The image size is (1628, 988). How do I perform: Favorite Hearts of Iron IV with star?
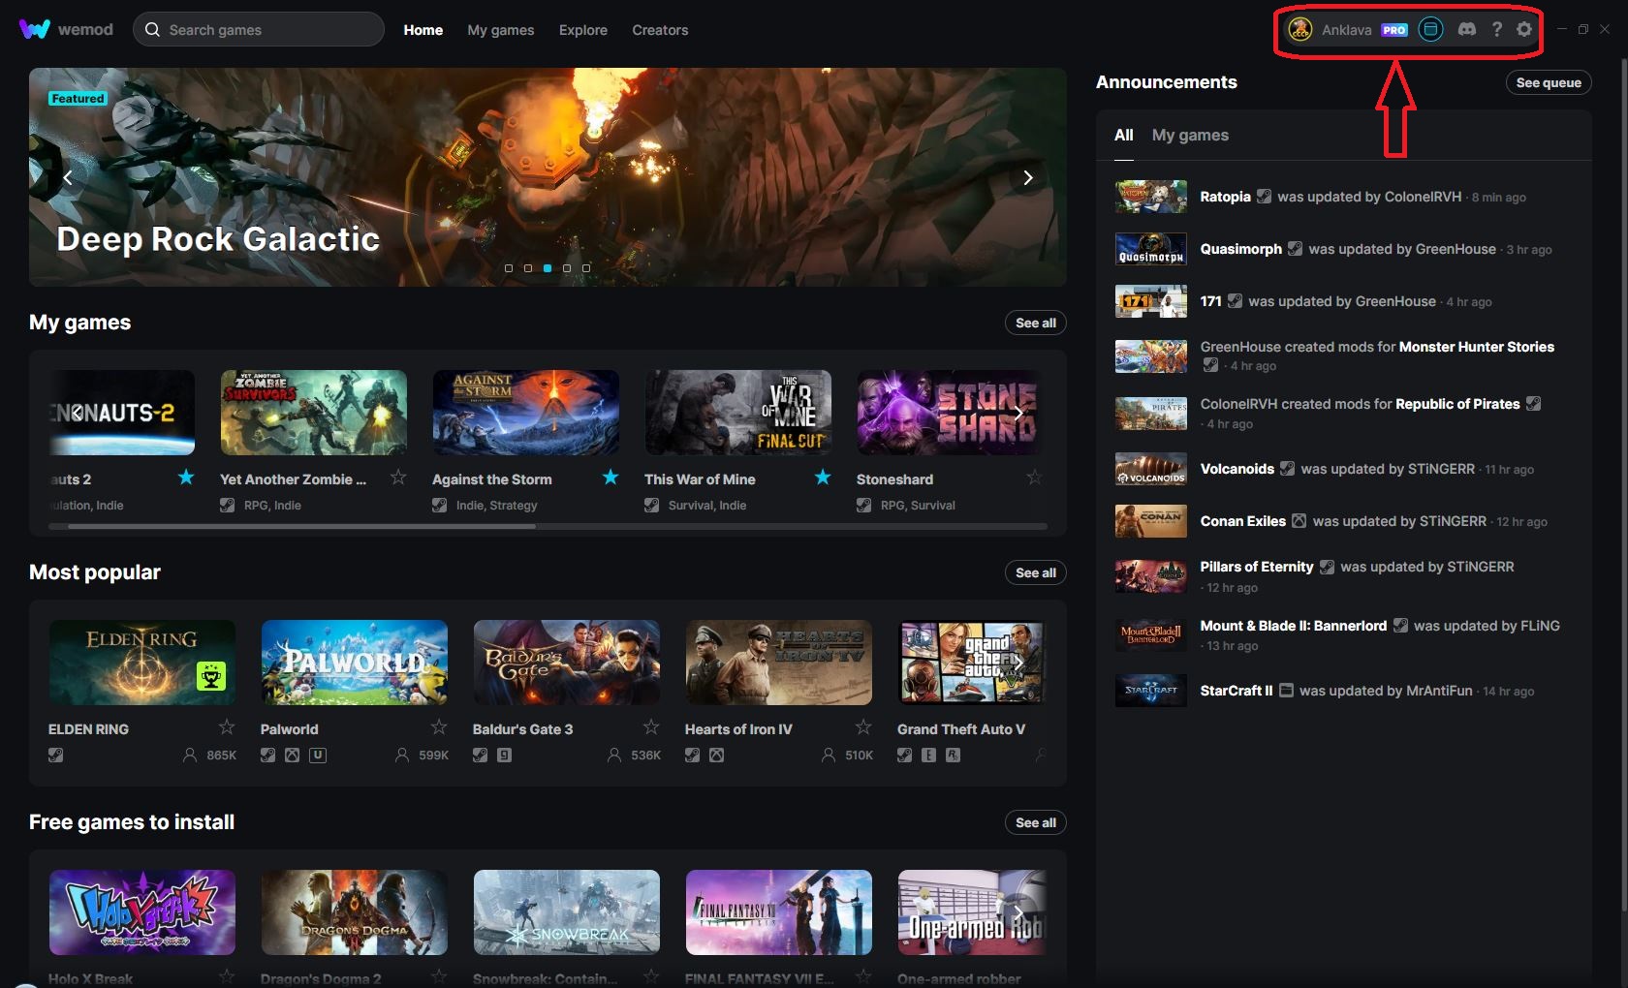pyautogui.click(x=863, y=726)
